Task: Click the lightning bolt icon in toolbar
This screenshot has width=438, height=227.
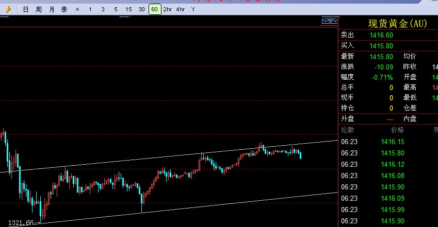Action: point(8,9)
